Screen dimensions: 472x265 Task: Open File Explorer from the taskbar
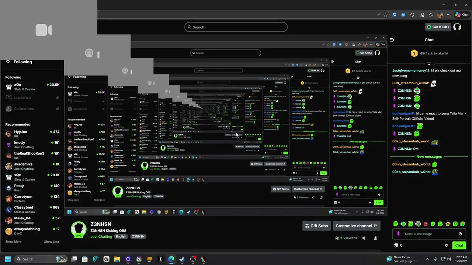117,259
